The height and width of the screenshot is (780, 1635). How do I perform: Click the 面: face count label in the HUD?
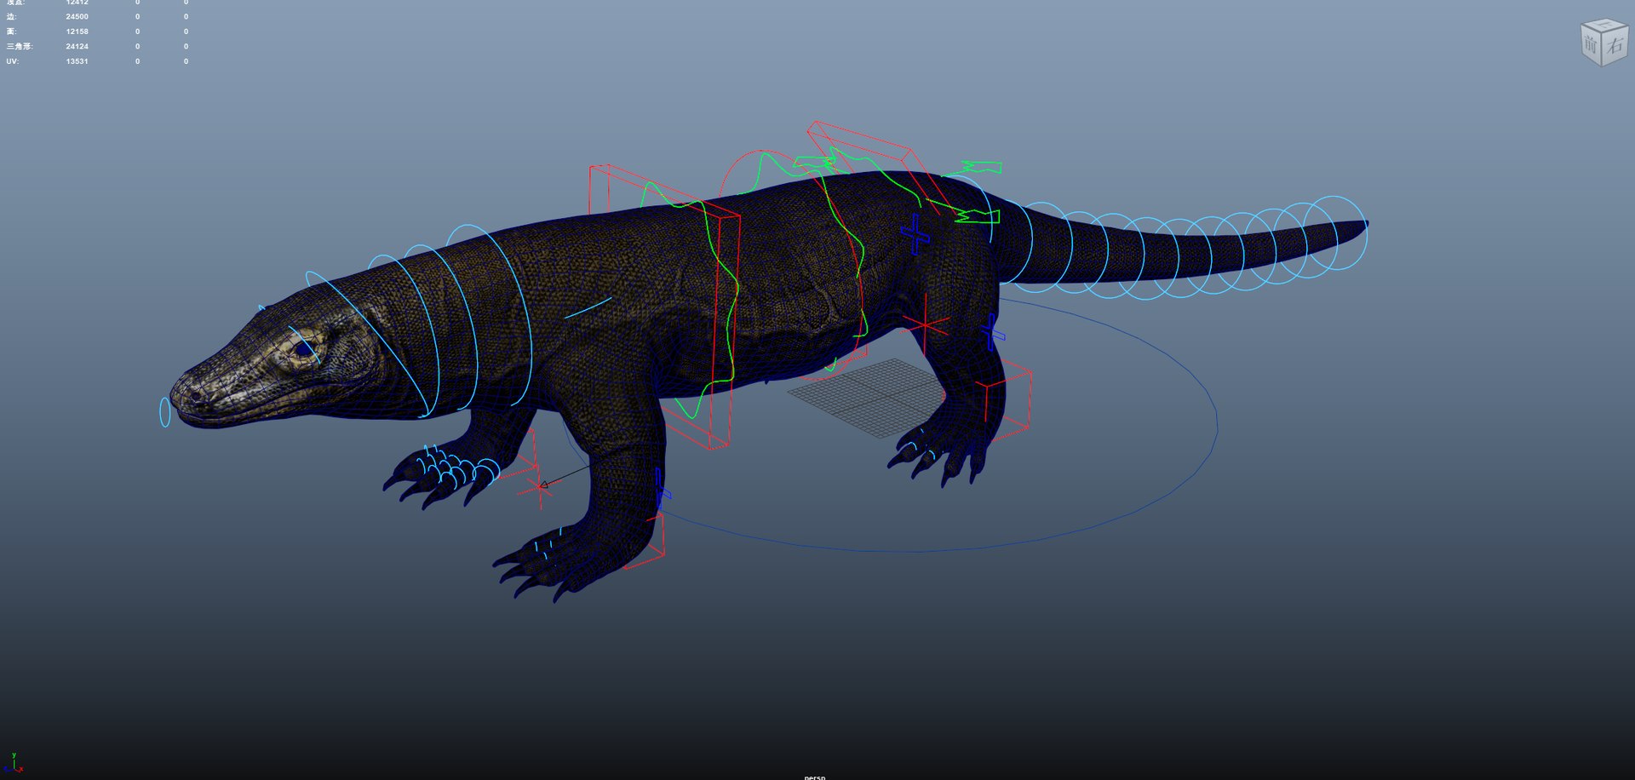11,32
